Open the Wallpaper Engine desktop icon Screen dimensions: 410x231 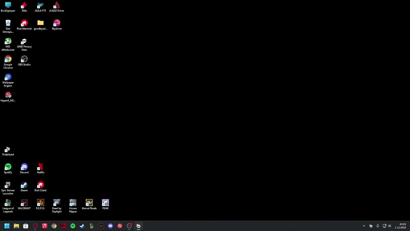point(8,81)
